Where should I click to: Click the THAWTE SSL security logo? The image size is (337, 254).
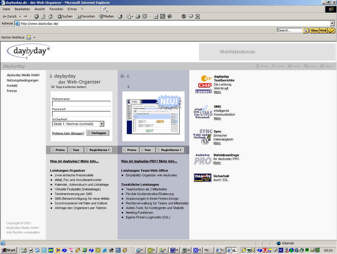pyautogui.click(x=202, y=178)
